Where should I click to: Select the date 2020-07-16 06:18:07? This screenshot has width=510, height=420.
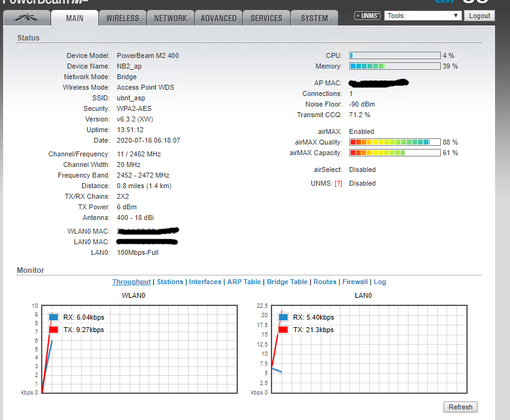(x=148, y=140)
